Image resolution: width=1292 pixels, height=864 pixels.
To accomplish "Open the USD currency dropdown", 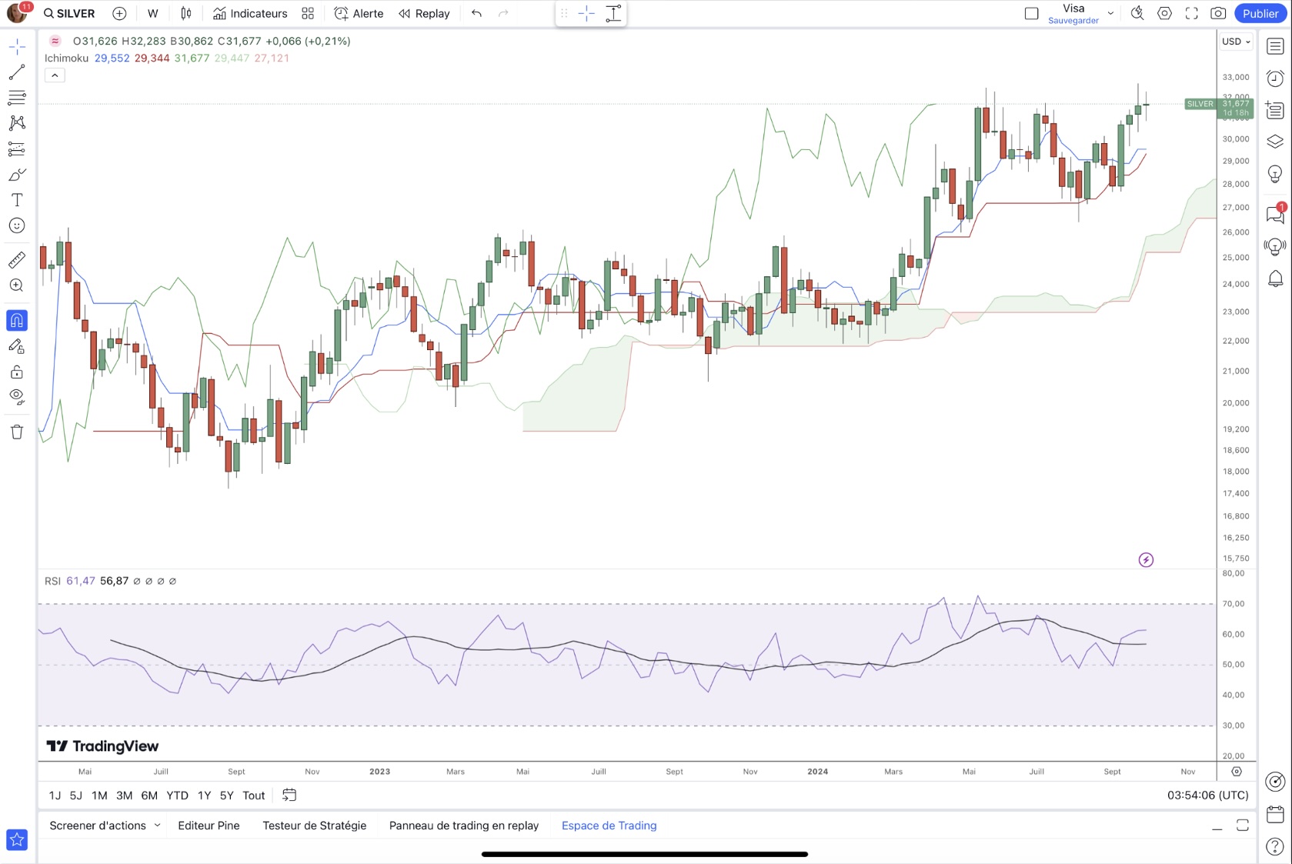I will (1236, 42).
